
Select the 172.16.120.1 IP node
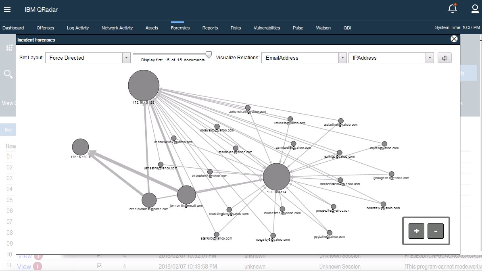tap(80, 147)
